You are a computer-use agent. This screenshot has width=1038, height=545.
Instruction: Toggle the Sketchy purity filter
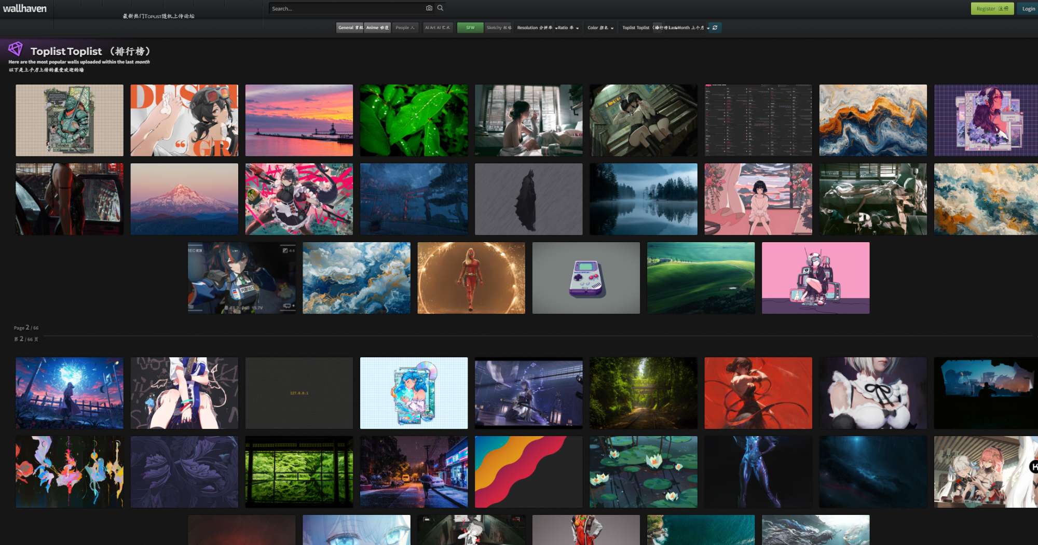coord(499,27)
